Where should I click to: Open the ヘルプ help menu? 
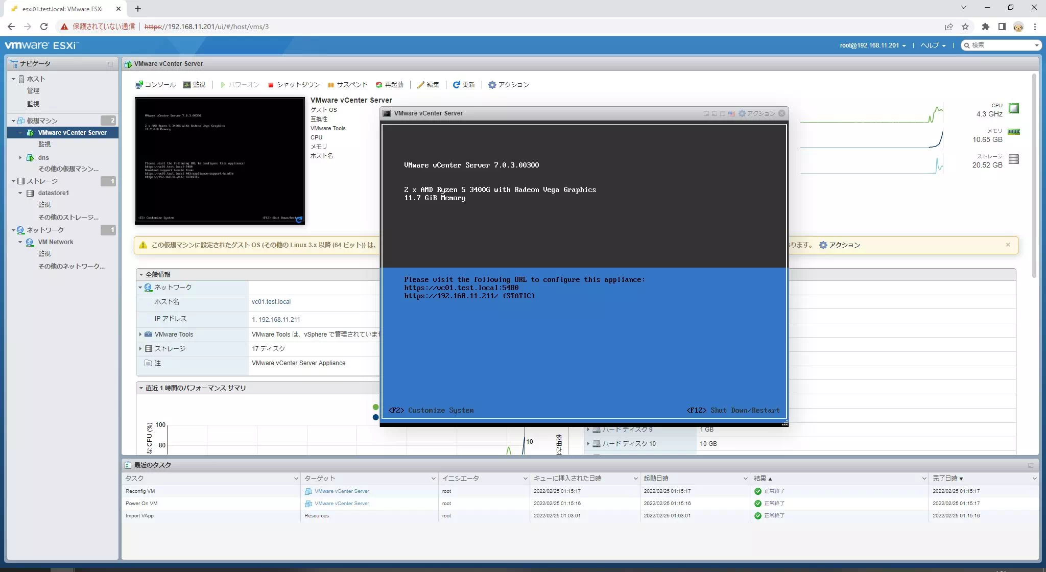933,45
